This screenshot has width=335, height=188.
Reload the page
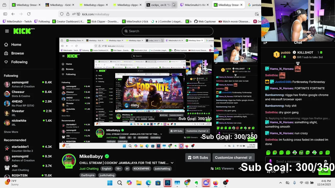29,14
